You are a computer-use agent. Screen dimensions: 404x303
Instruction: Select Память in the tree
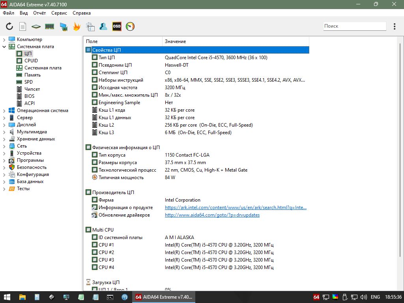coord(32,75)
